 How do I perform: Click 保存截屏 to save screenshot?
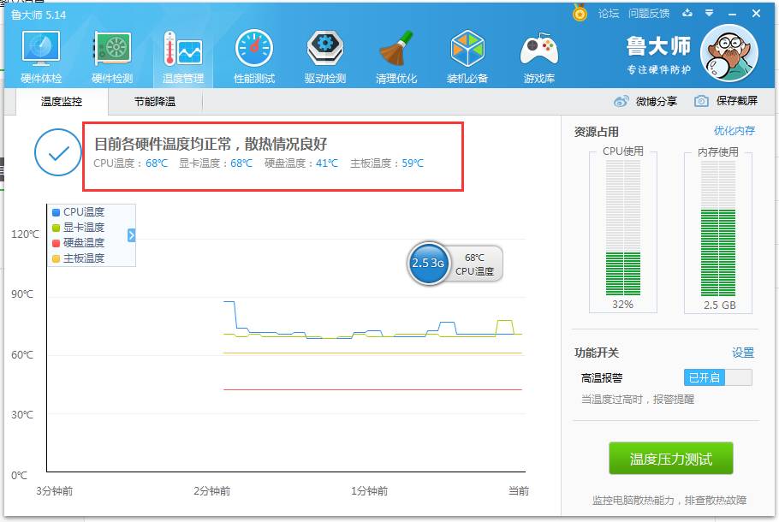737,101
